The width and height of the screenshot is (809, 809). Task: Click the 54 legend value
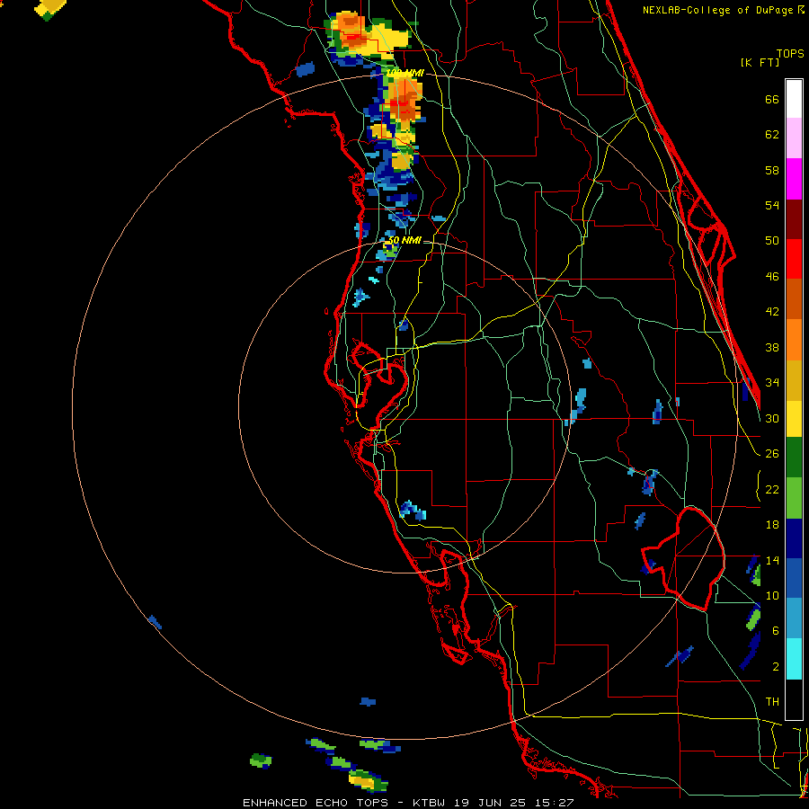pos(772,205)
